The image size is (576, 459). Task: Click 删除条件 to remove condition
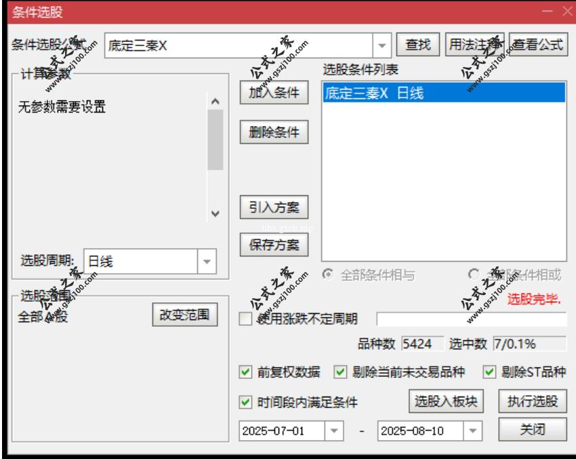point(274,132)
